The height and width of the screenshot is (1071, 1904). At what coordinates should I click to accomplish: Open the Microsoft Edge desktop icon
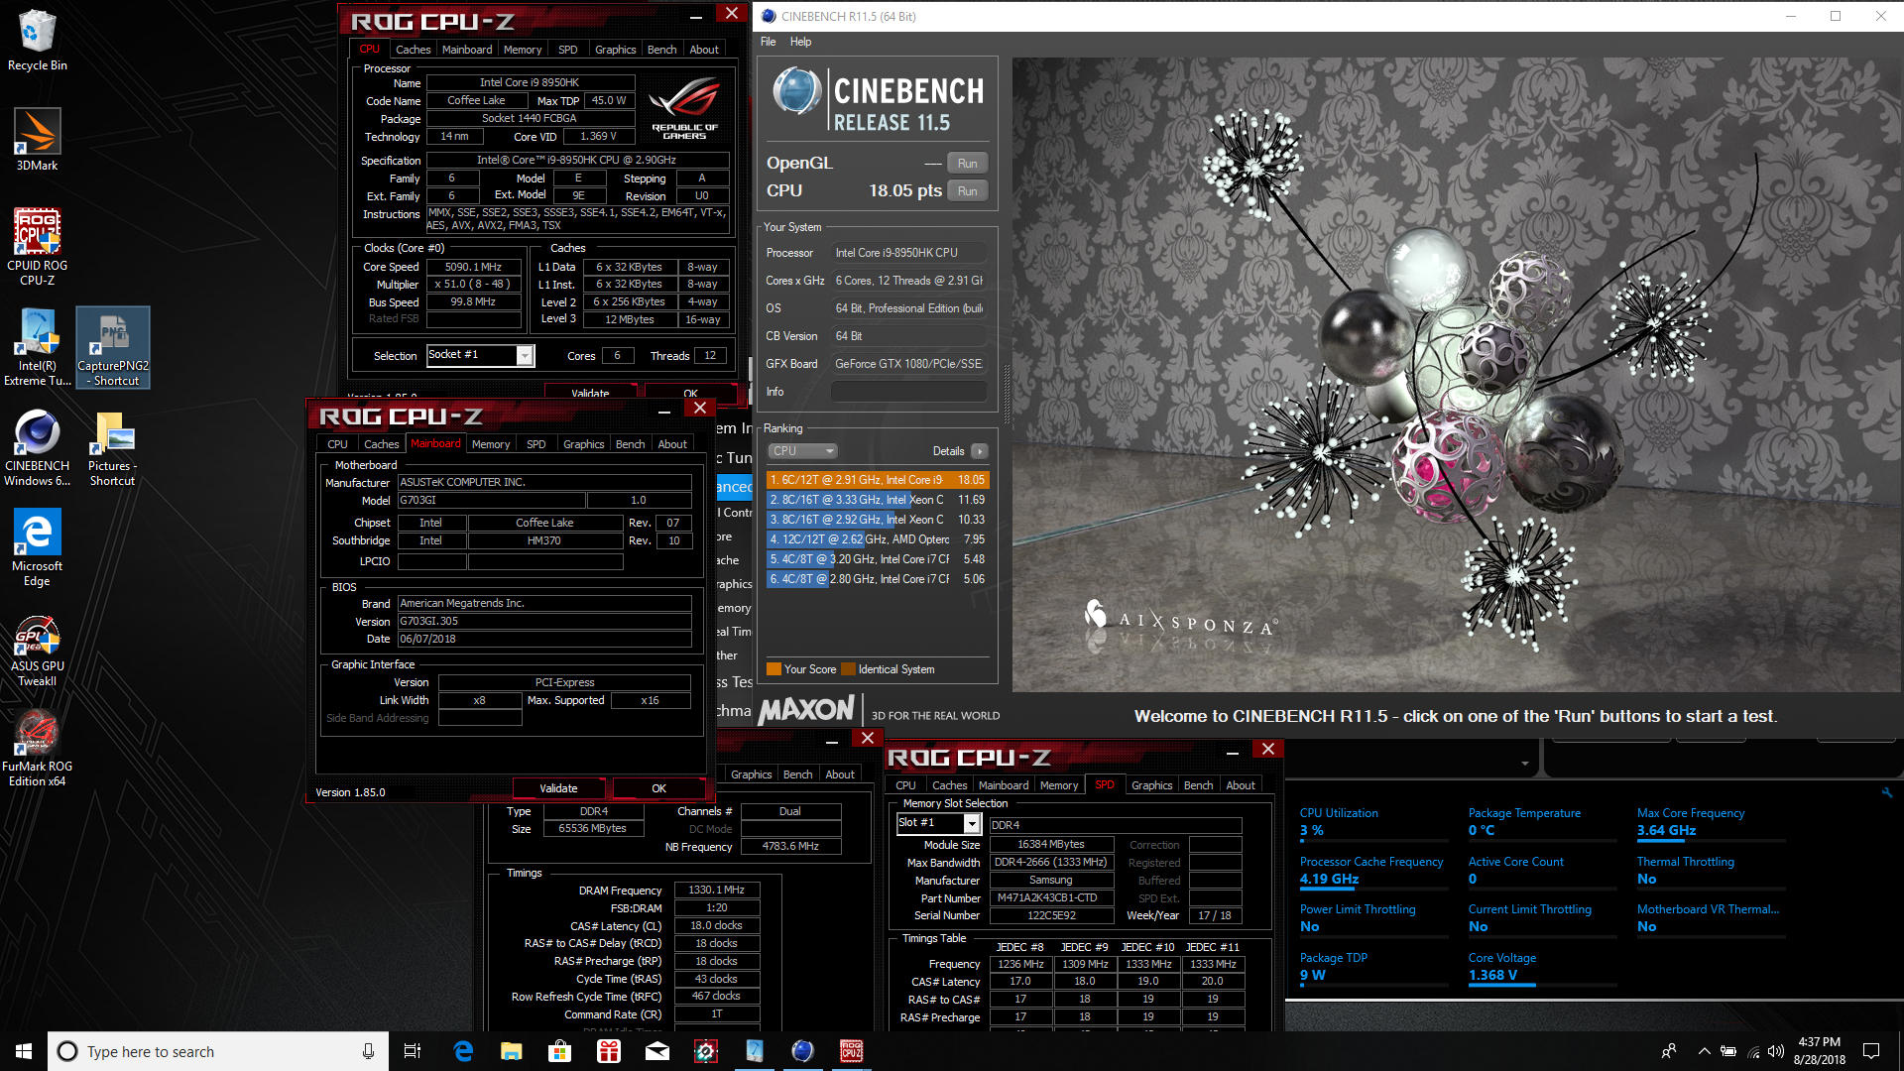click(x=37, y=547)
